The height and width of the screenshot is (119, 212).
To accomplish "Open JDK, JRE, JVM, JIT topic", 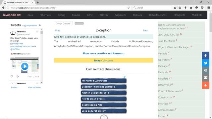I will coord(169,35).
